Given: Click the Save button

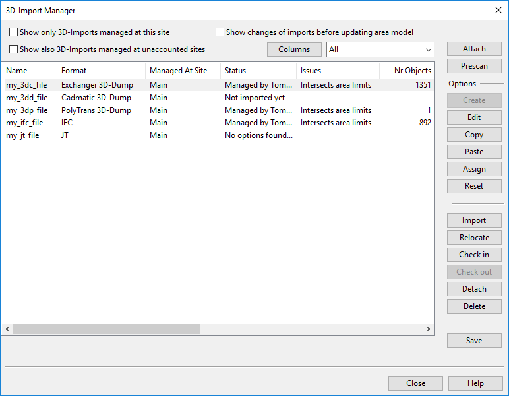Looking at the screenshot, I should coord(474,341).
